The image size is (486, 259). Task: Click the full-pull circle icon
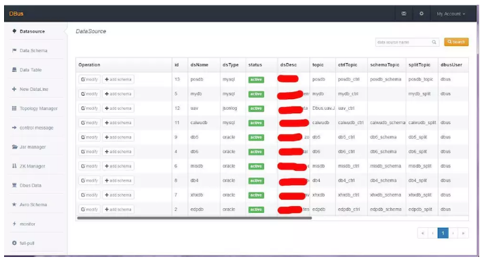[x=14, y=243]
